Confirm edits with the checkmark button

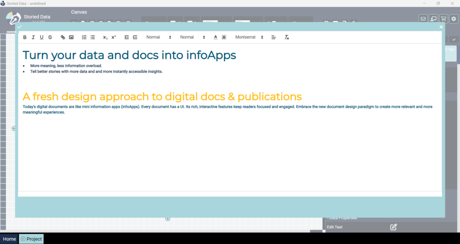point(19,27)
